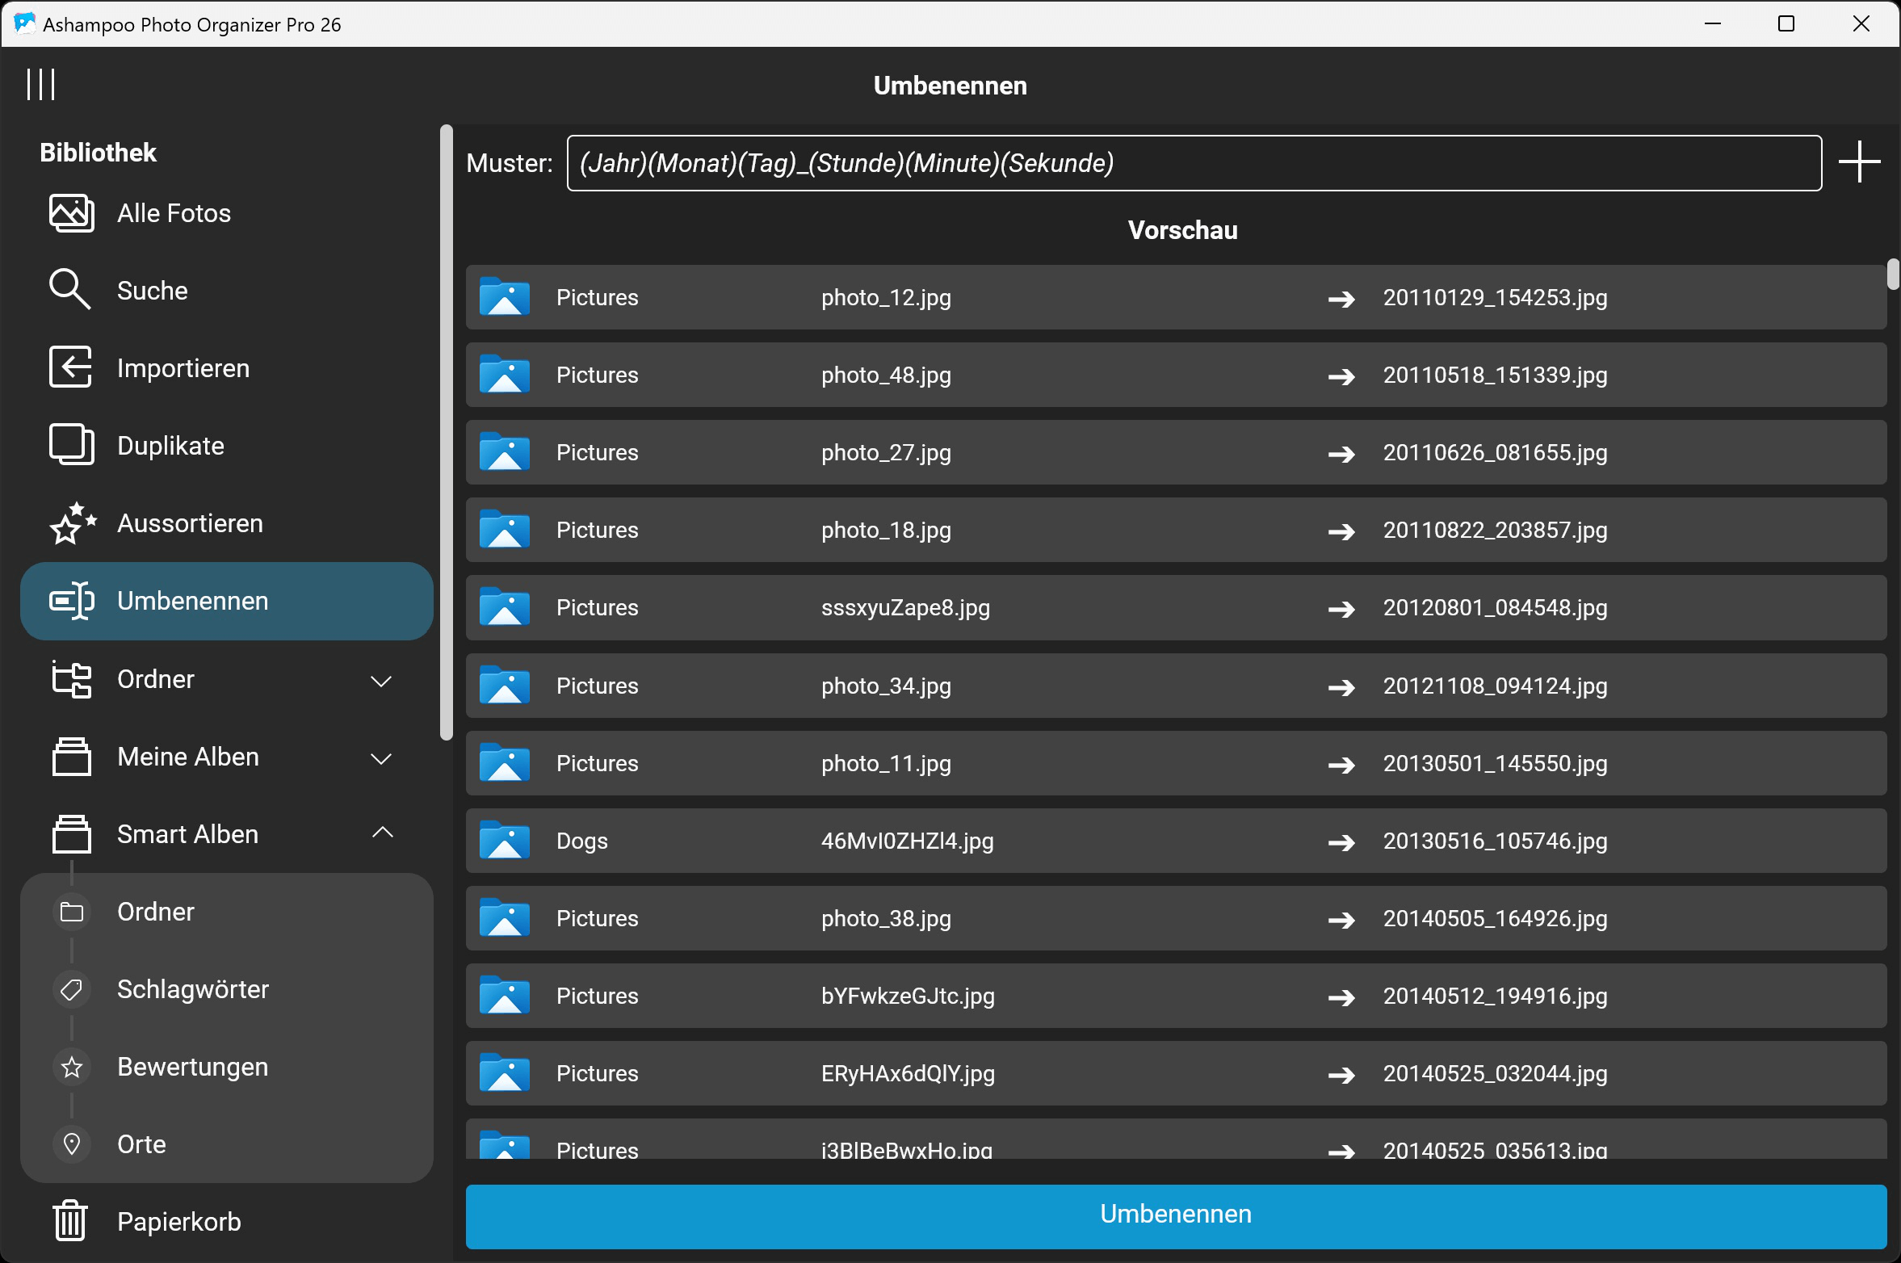Viewport: 1901px width, 1263px height.
Task: Click the three-bar sidebar toggle icon
Action: (x=40, y=84)
